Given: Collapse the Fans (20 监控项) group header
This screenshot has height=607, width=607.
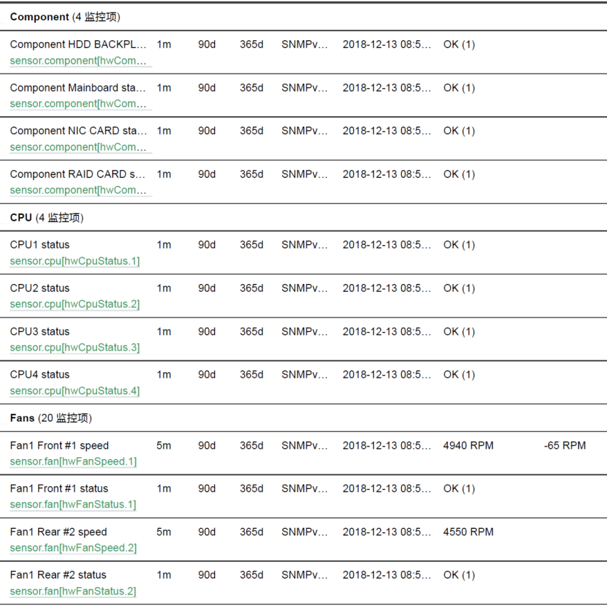Looking at the screenshot, I should [x=51, y=418].
